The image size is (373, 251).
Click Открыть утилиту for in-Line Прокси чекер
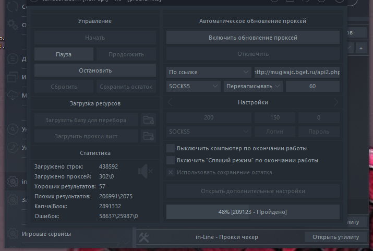click(x=335, y=237)
